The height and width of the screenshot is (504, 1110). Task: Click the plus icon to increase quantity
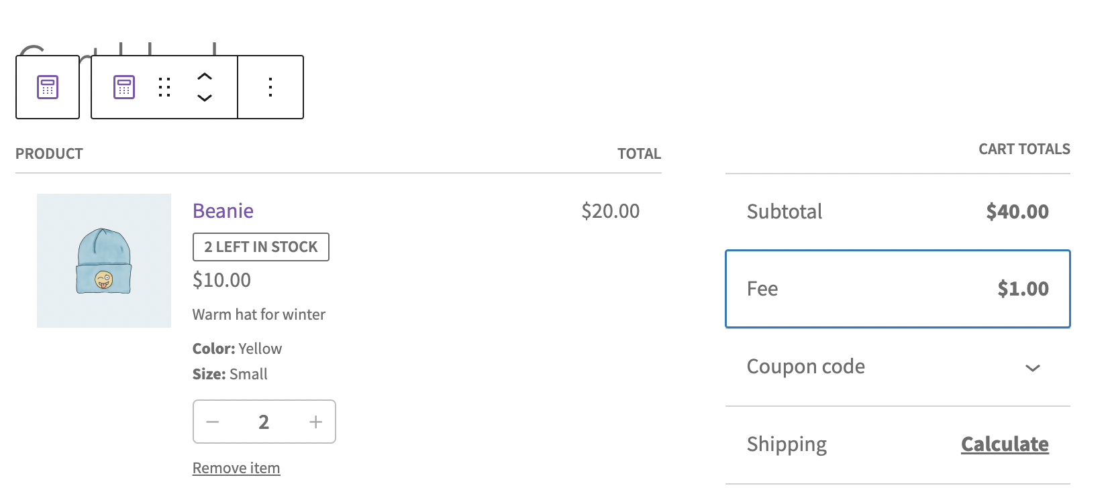pyautogui.click(x=315, y=422)
